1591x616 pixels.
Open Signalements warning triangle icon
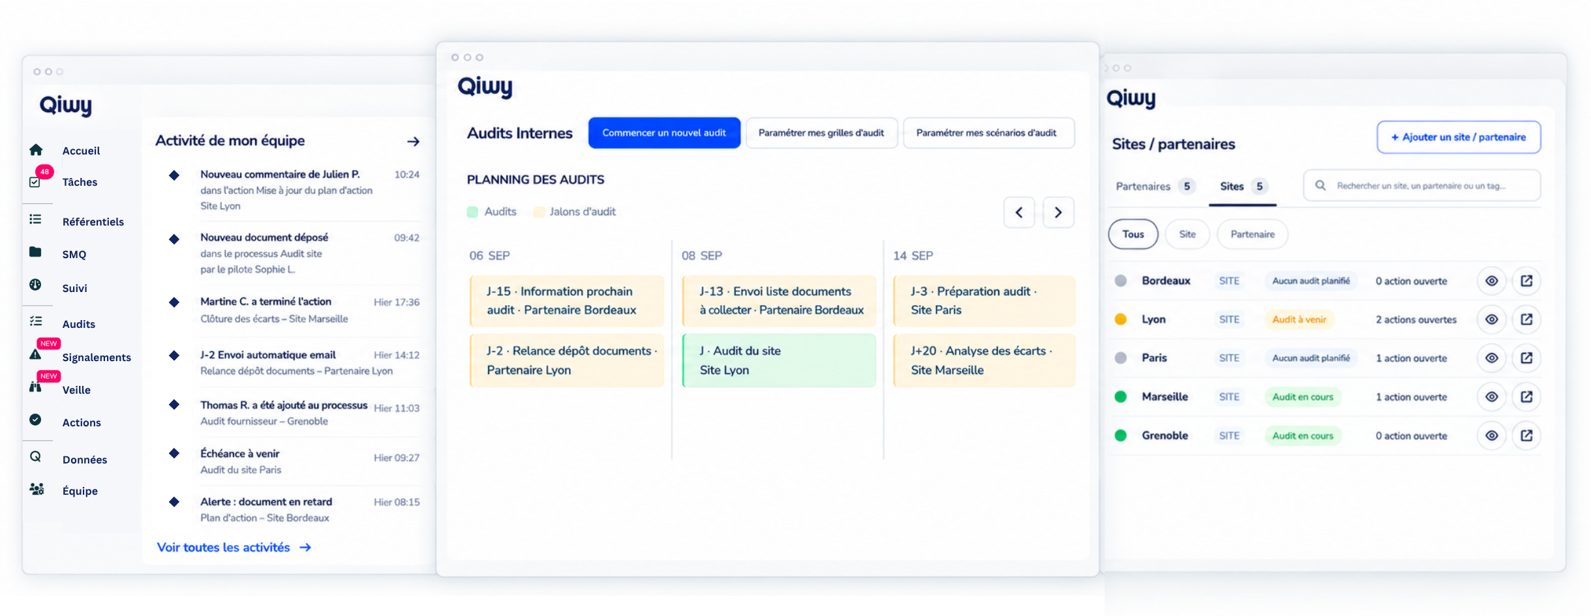pos(35,354)
